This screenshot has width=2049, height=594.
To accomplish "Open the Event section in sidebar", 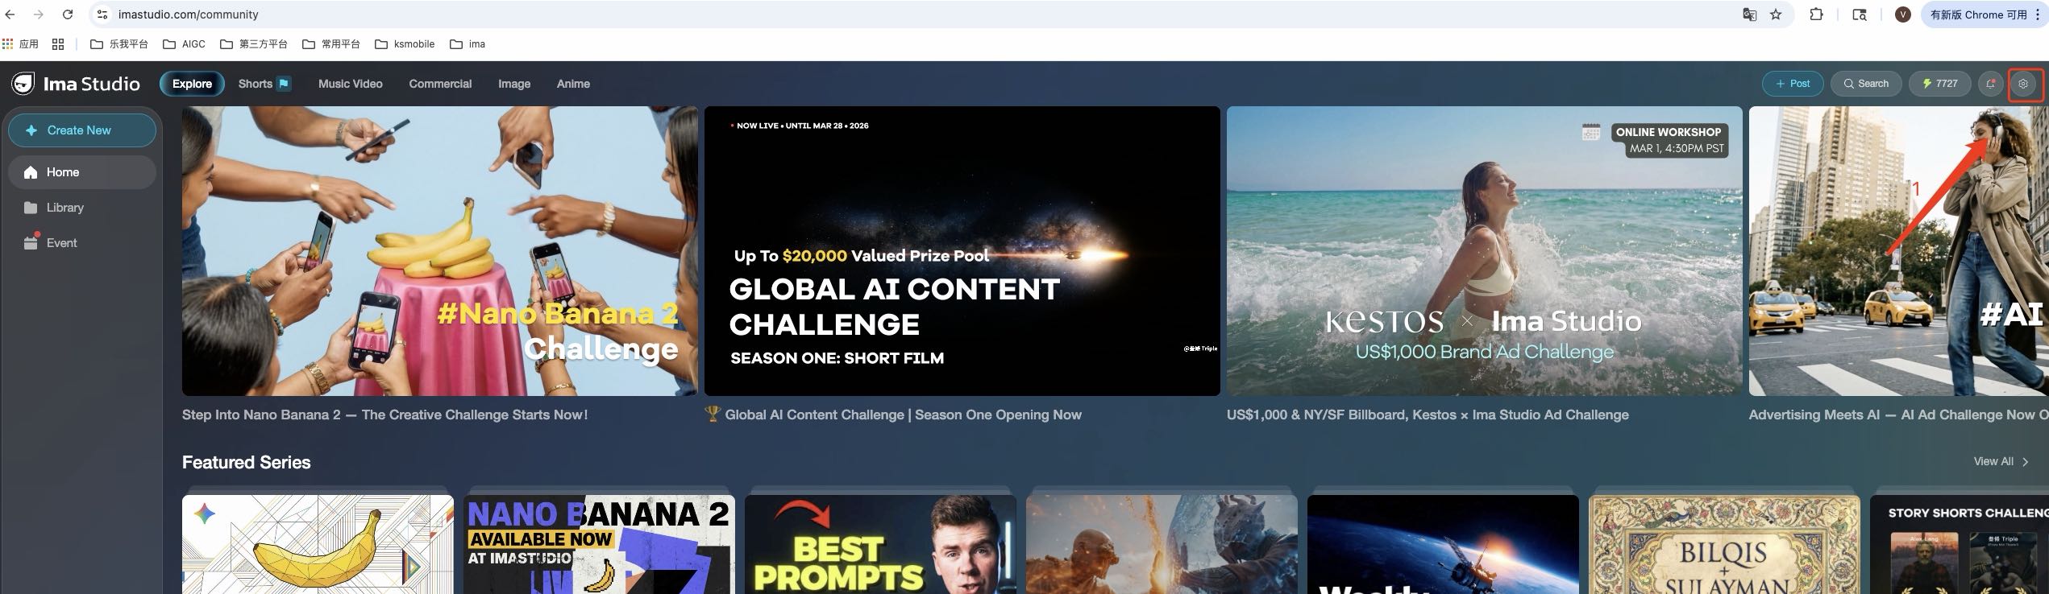I will tap(61, 243).
